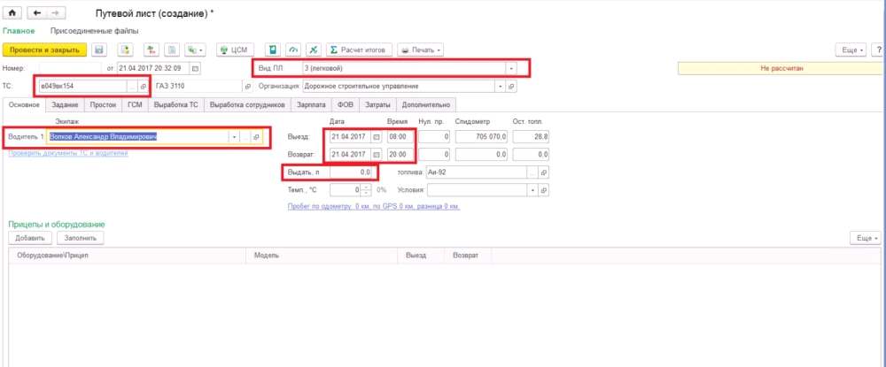Expand the Вид ПЛ dropdown
The image size is (886, 367).
point(511,68)
